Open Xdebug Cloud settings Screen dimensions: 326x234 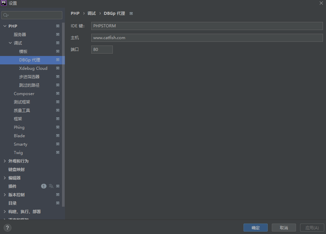[x=33, y=68]
